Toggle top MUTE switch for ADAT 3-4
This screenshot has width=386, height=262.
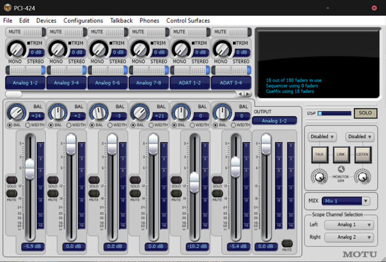point(231,32)
